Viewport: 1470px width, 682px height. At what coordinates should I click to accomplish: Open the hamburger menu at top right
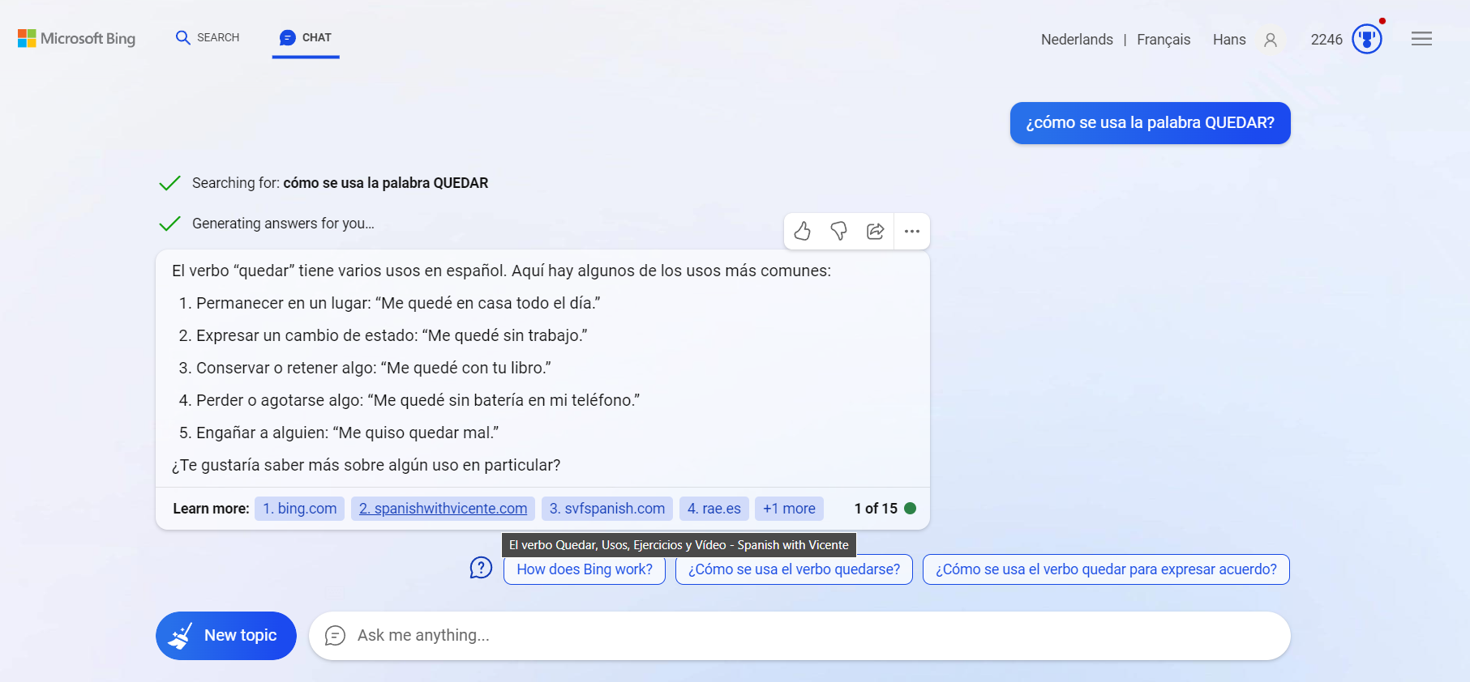[x=1421, y=39]
